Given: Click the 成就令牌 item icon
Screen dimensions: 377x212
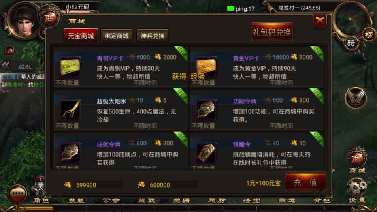Looking at the screenshot, I should click(x=70, y=153).
